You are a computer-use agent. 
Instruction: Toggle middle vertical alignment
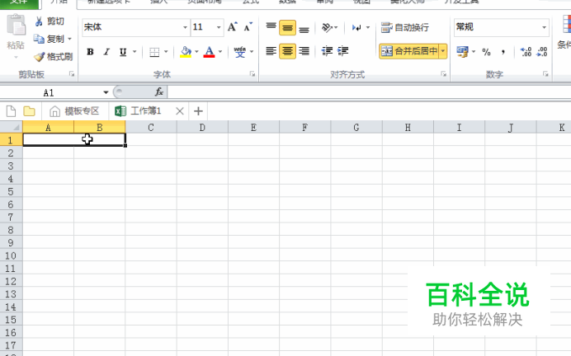287,28
